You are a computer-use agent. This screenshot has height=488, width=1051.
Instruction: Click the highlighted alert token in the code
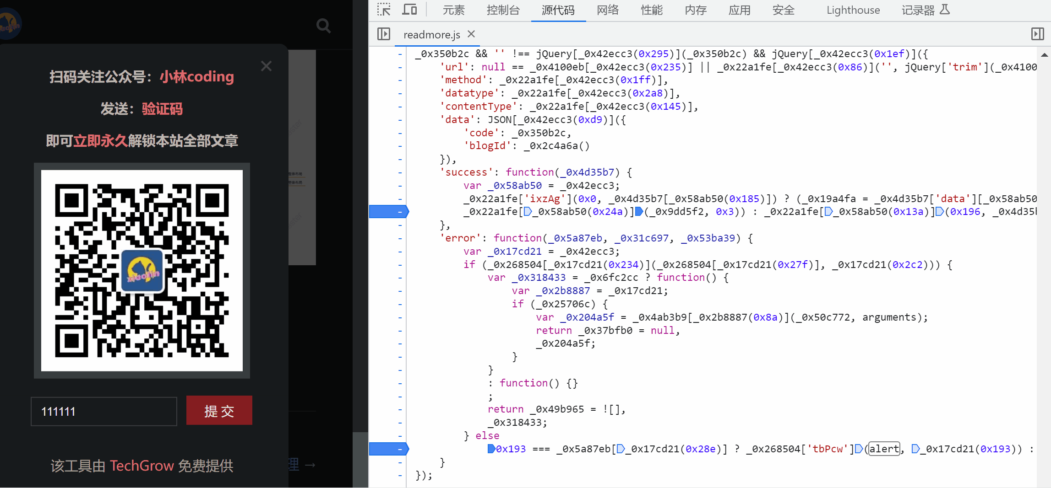click(x=884, y=449)
